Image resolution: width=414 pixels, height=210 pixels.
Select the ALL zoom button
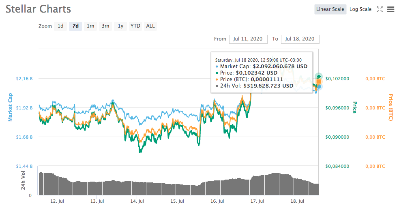coord(150,26)
